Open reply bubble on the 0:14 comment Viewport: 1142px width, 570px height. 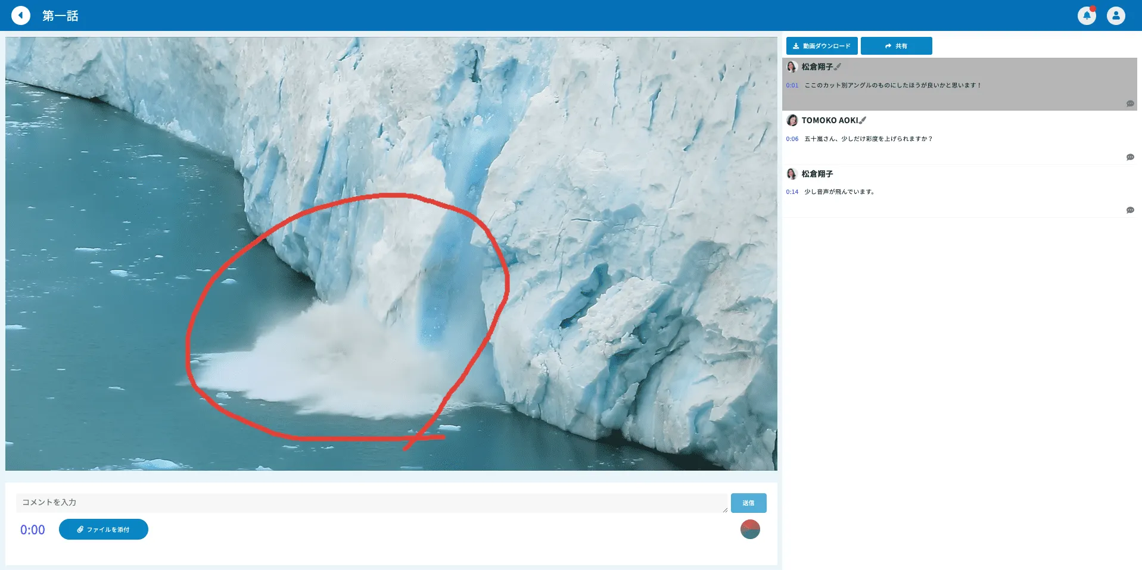[1129, 210]
